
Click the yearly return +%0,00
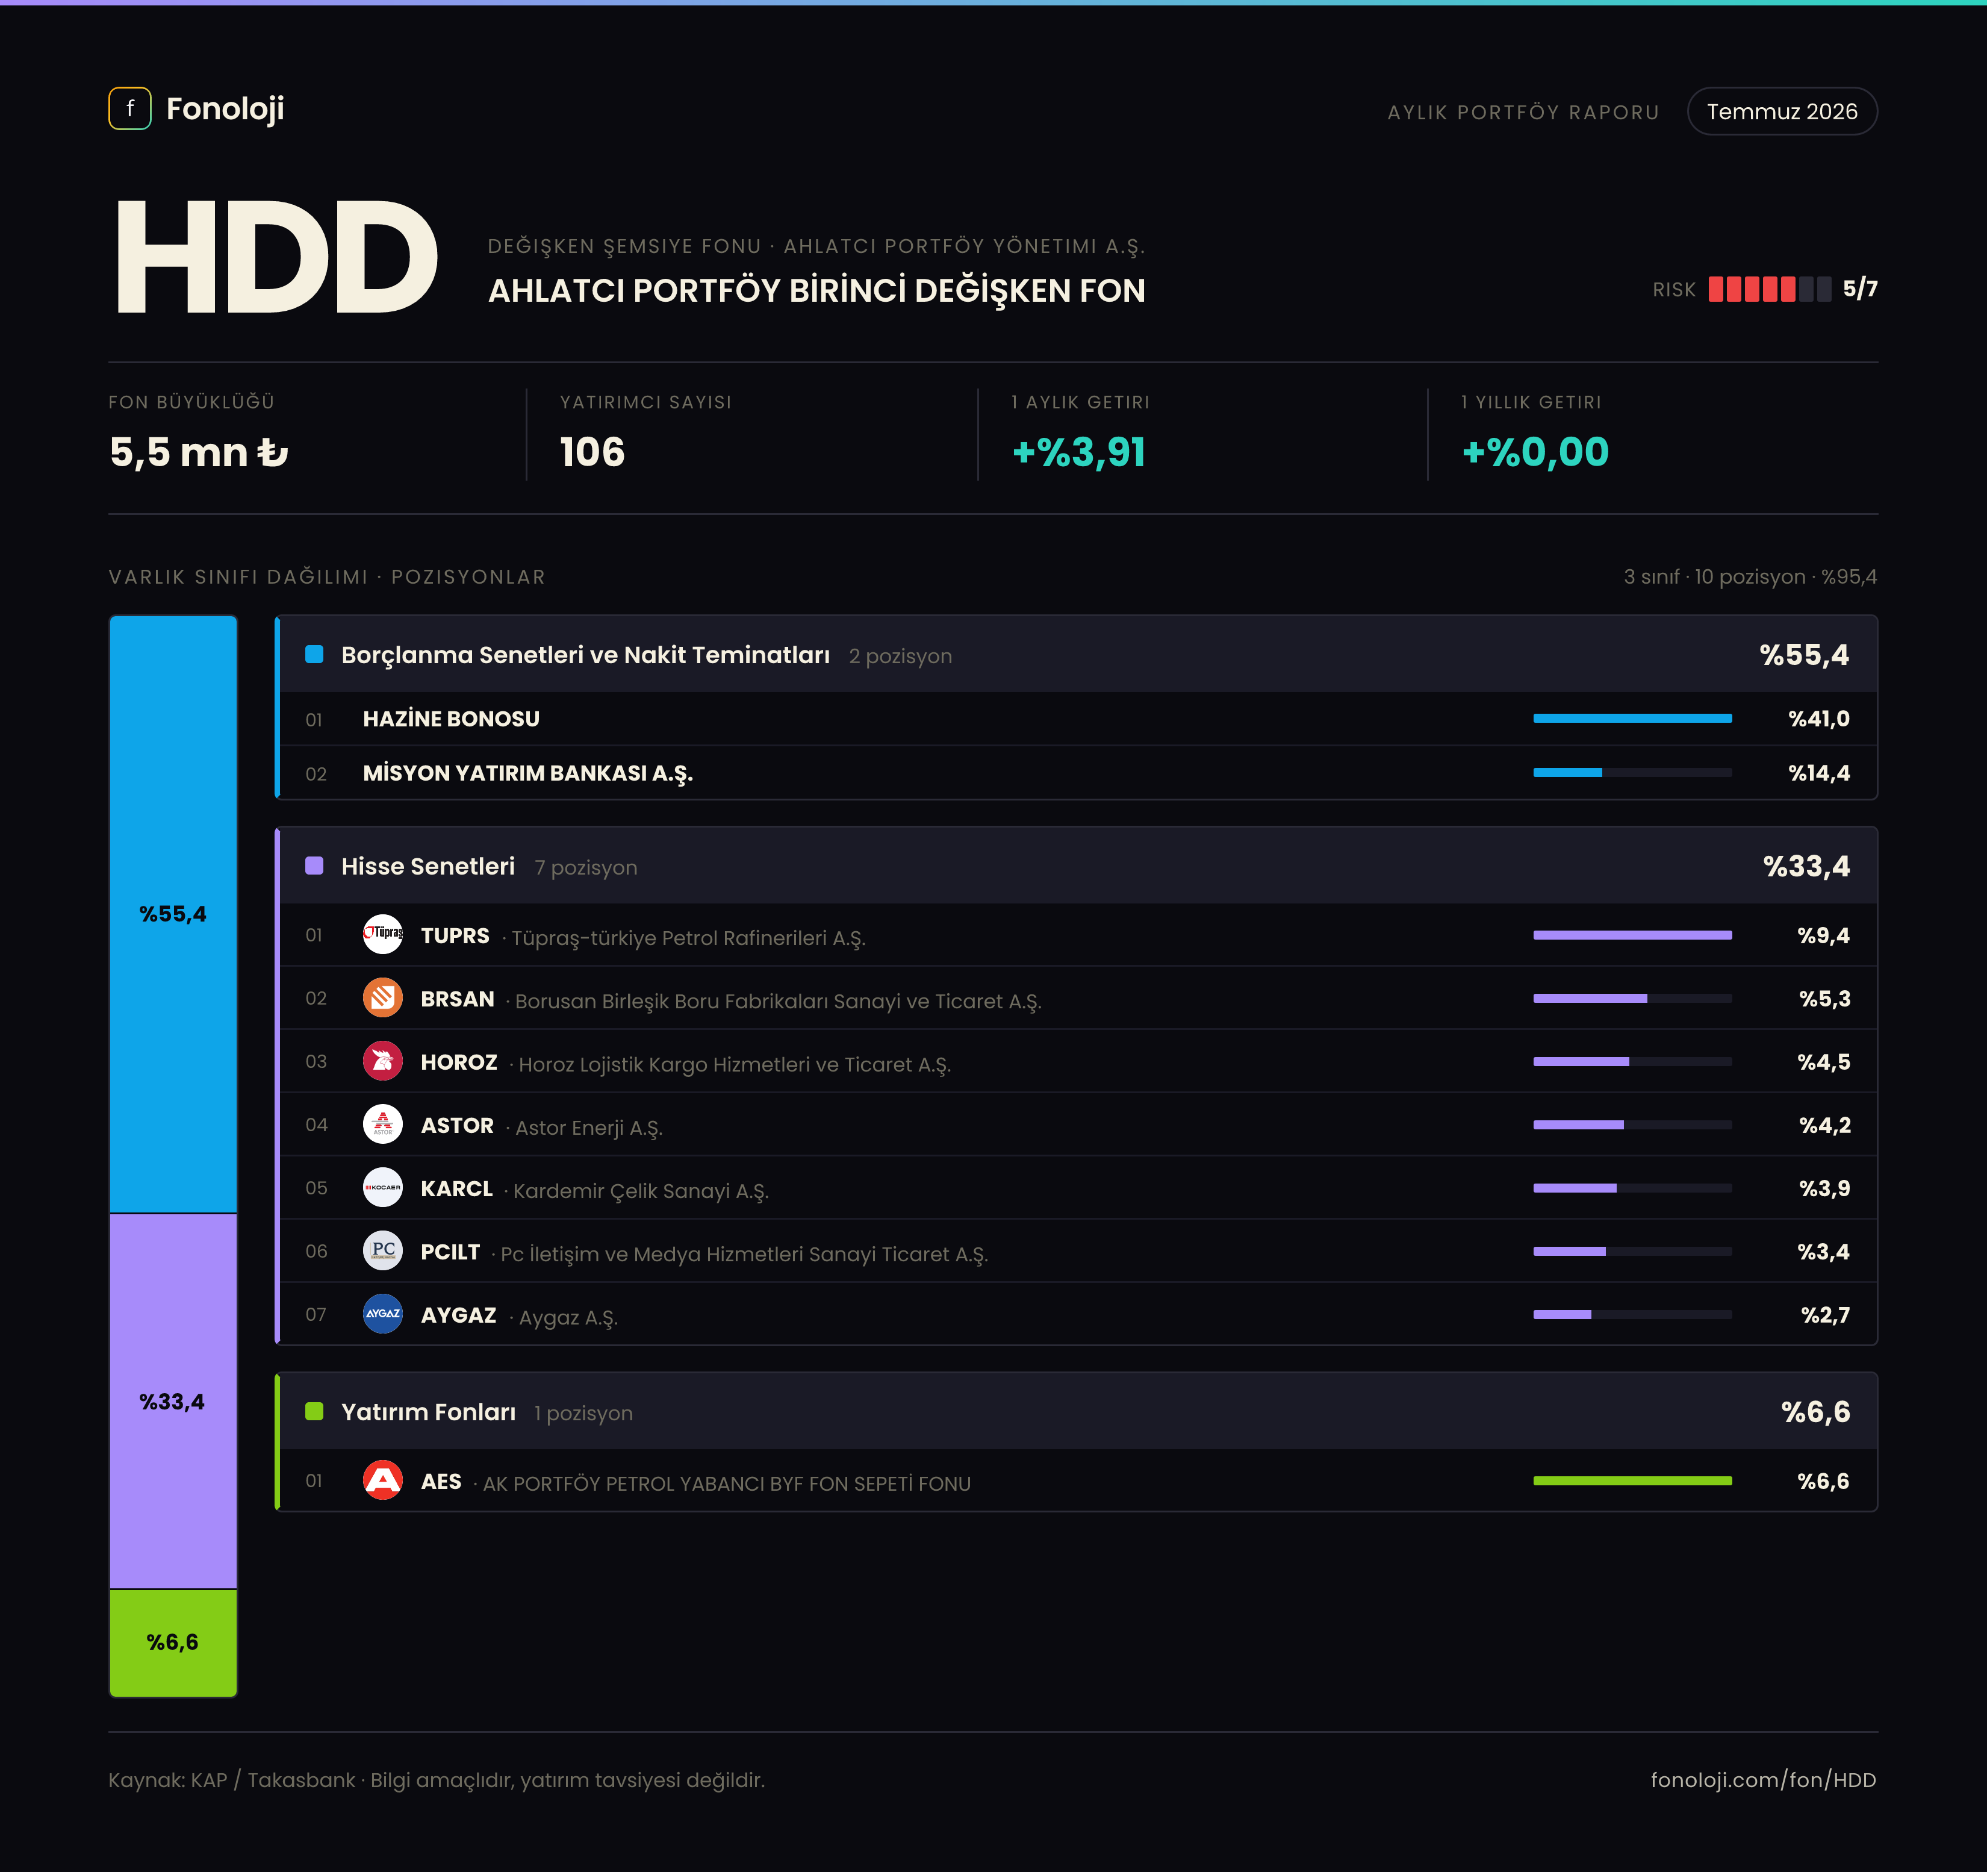click(x=1535, y=452)
